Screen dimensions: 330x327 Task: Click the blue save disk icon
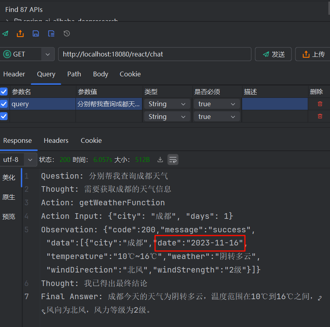click(x=36, y=33)
